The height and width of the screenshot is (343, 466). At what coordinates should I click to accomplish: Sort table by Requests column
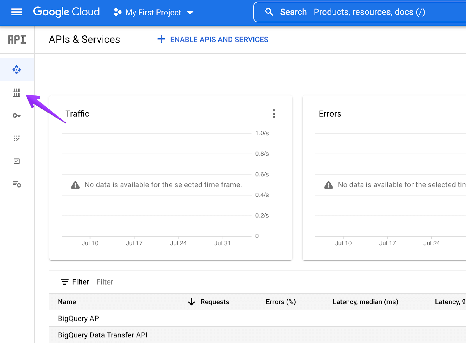(x=215, y=302)
